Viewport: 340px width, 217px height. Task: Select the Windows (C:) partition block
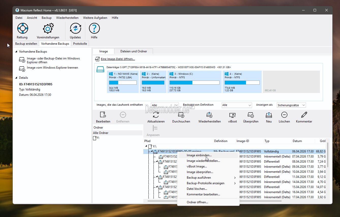click(194, 82)
